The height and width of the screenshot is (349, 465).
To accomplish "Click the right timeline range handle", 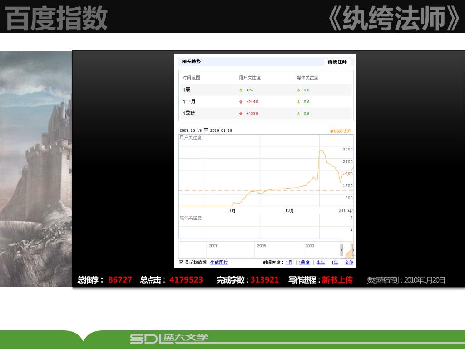I will [353, 250].
